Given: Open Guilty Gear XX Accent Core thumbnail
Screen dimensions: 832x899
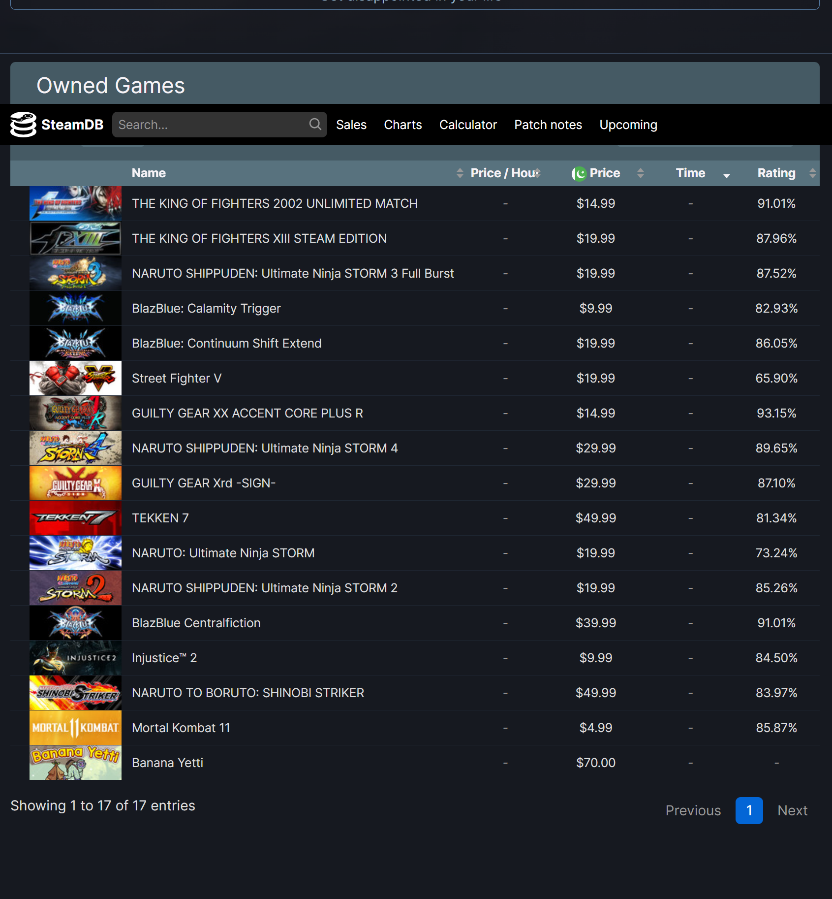Looking at the screenshot, I should coord(75,413).
